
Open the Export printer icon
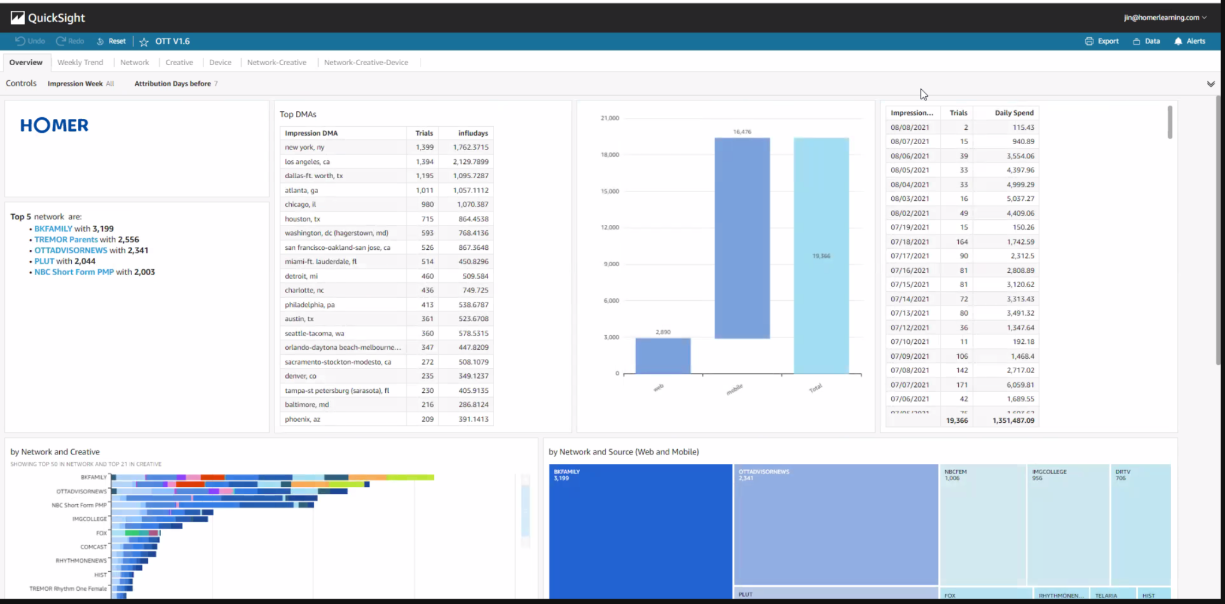[1089, 41]
